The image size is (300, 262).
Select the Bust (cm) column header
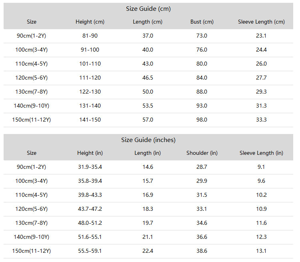202,22
